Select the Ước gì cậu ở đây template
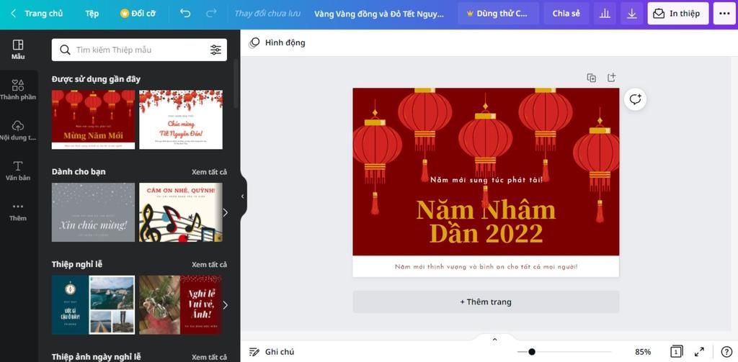Image resolution: width=738 pixels, height=362 pixels. 93,304
